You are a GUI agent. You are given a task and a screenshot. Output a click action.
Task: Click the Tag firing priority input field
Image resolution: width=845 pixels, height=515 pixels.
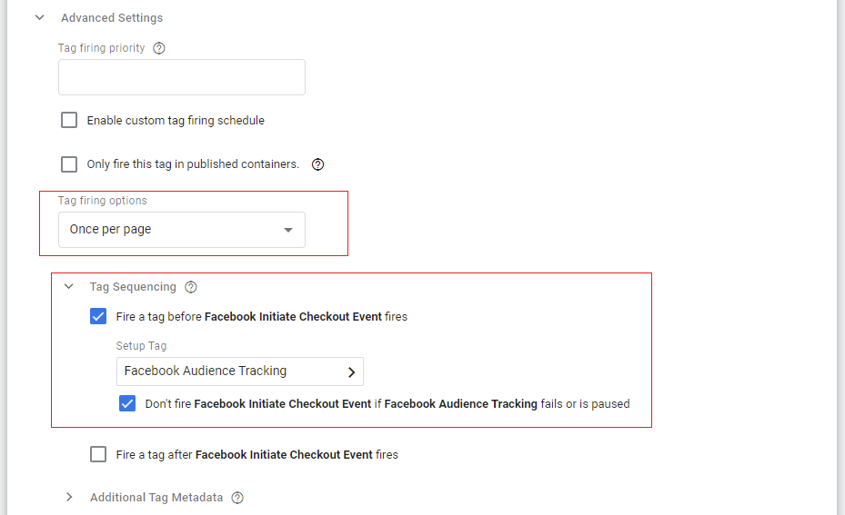pos(181,78)
